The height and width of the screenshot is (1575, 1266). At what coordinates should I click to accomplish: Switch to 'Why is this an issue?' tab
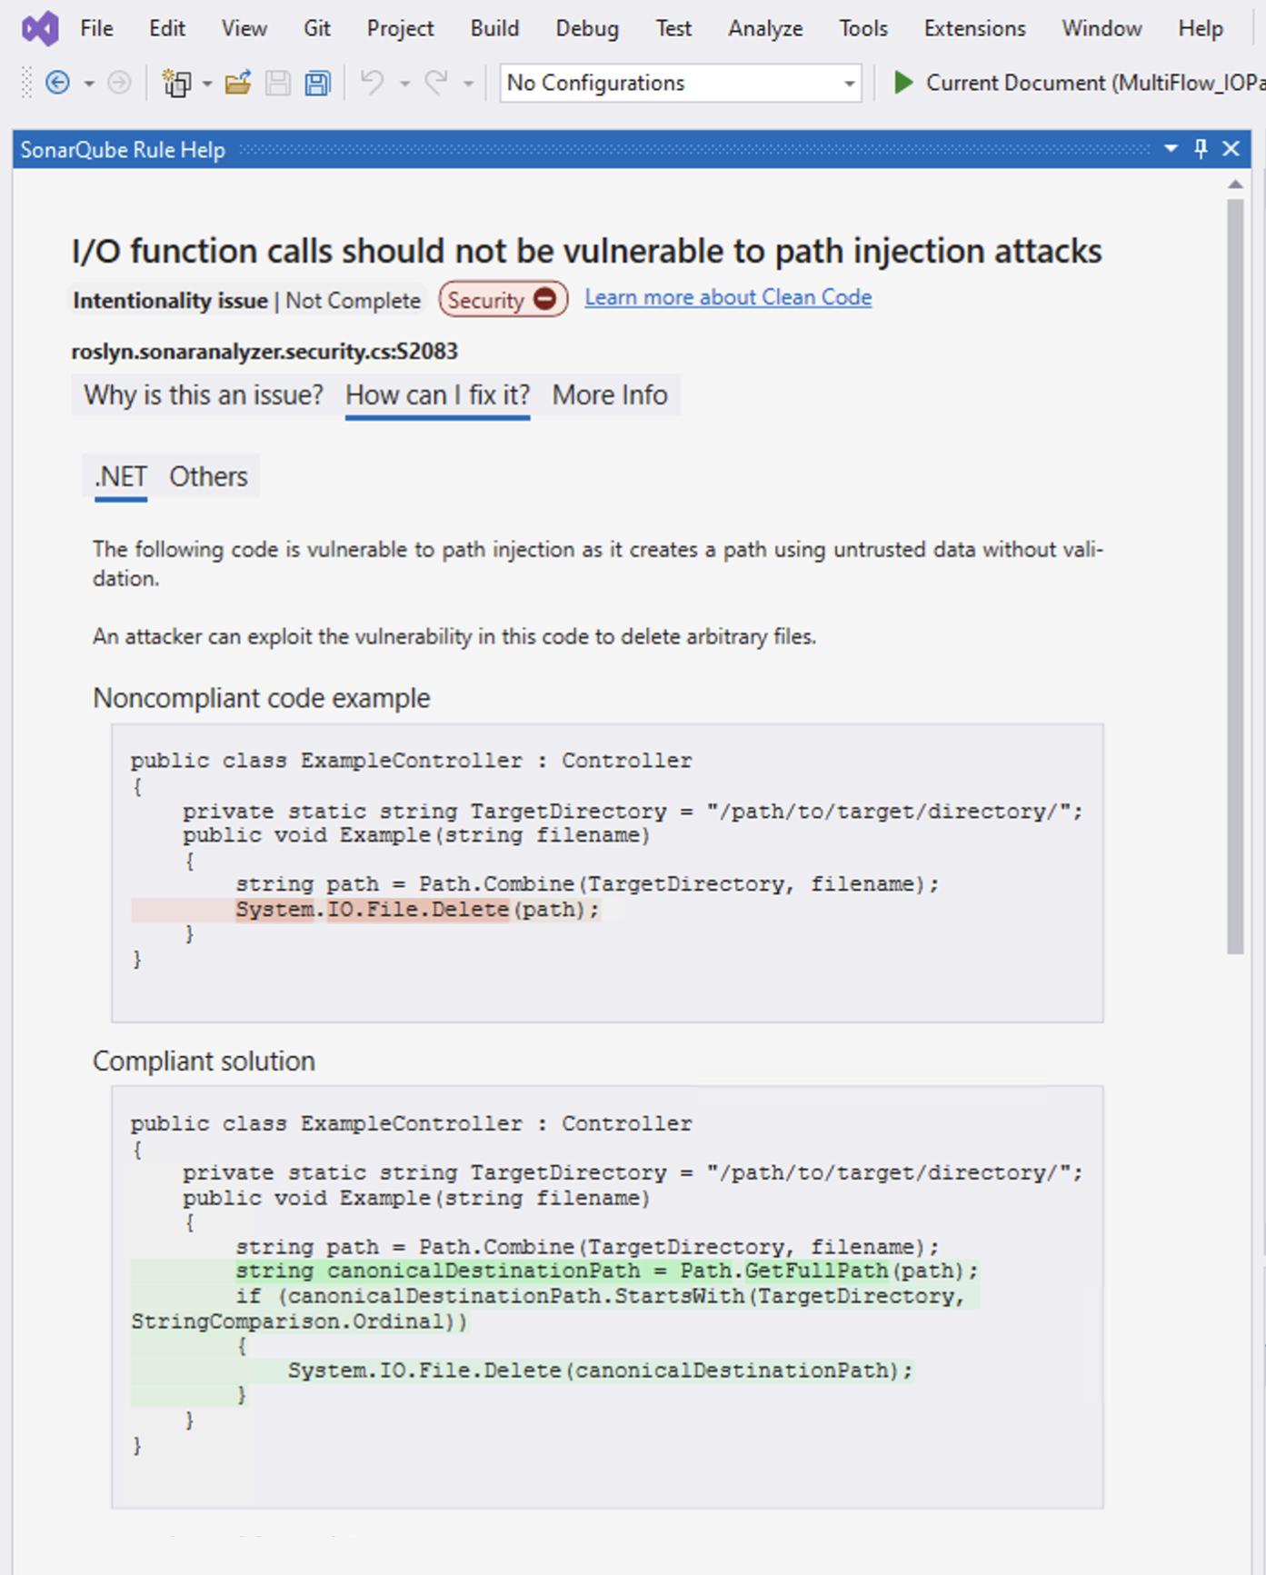(x=204, y=395)
